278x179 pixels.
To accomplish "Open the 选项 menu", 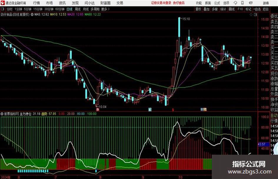I will click(226, 3).
